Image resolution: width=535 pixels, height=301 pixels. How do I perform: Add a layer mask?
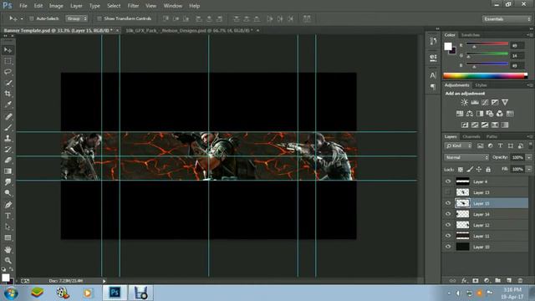coord(476,281)
